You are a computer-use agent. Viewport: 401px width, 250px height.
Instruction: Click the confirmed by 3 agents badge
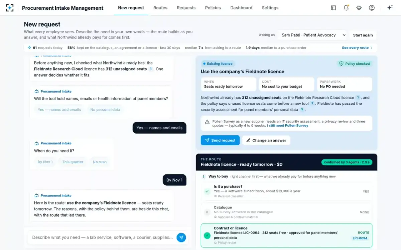pyautogui.click(x=347, y=162)
